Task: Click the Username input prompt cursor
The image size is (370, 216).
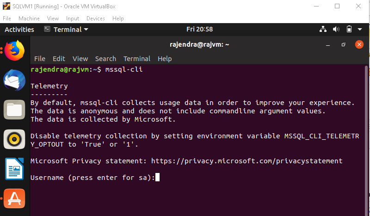Action: click(158, 178)
